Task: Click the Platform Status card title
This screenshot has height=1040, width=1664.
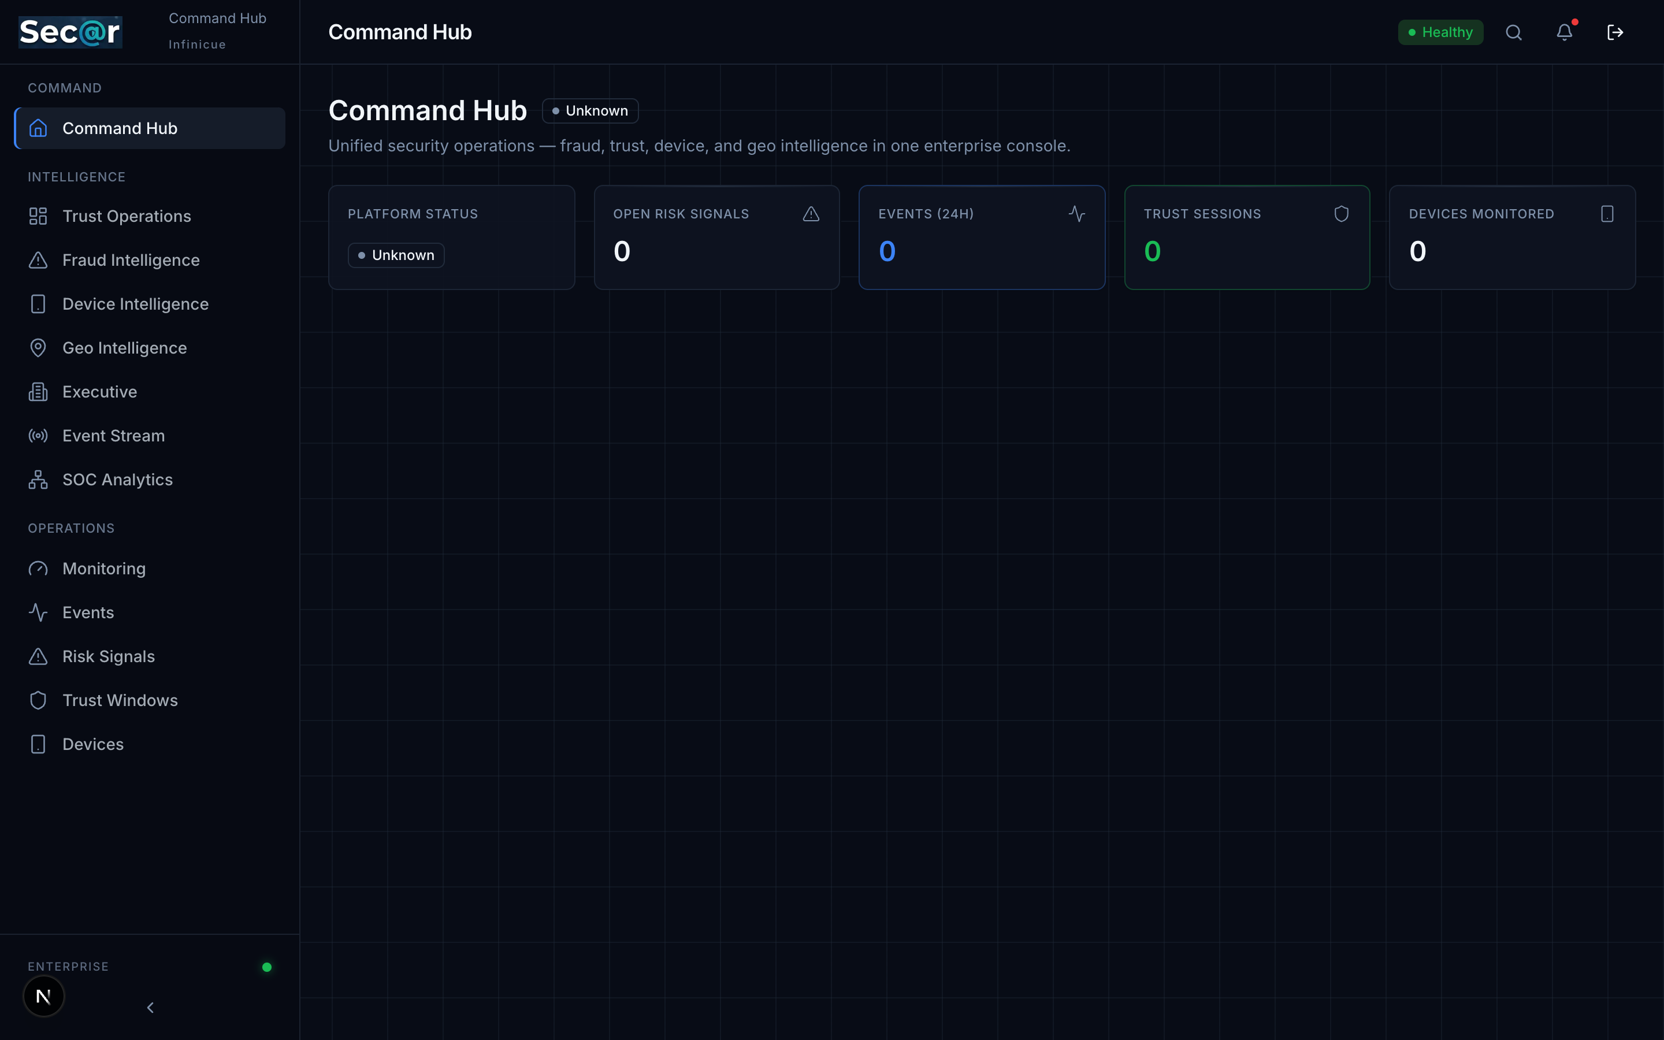Action: (413, 214)
